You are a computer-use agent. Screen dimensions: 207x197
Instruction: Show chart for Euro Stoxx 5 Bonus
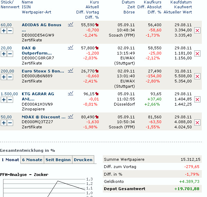tap(70, 71)
